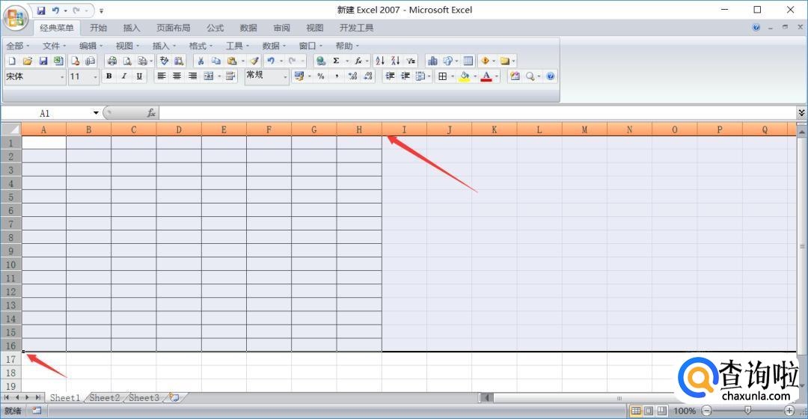Open the font color dropdown arrow
The height and width of the screenshot is (419, 808).
coord(497,76)
